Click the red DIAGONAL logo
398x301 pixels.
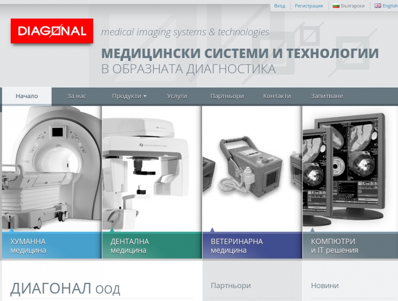(x=52, y=31)
